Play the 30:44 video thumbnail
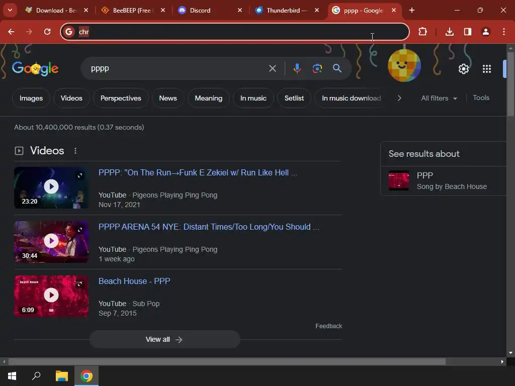The height and width of the screenshot is (386, 515). click(x=51, y=242)
